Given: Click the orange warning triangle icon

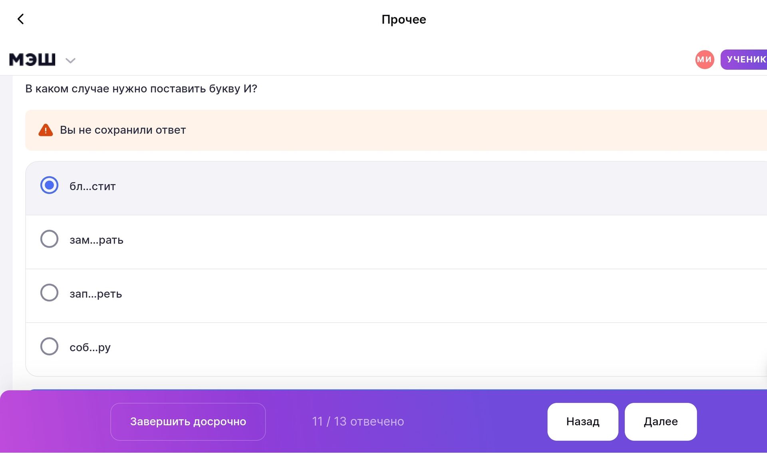Looking at the screenshot, I should [x=46, y=130].
